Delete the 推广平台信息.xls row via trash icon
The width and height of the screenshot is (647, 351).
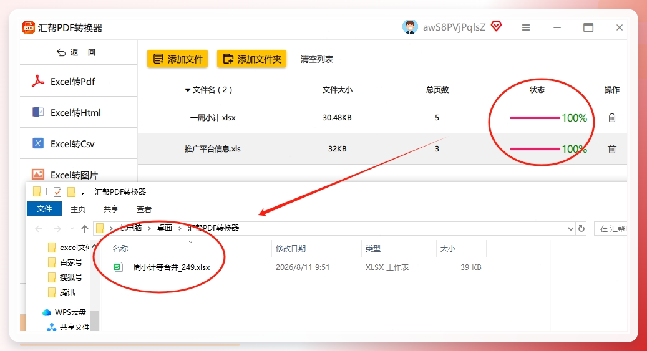[x=612, y=149]
